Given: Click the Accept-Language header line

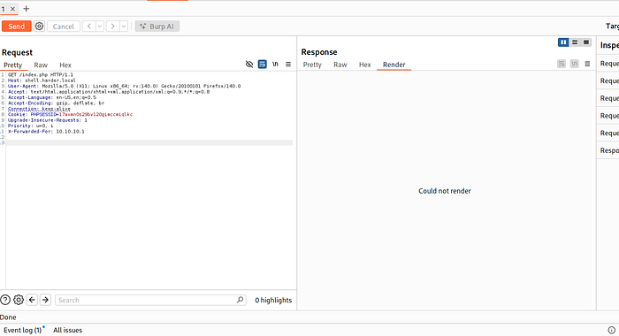Looking at the screenshot, I should (x=51, y=97).
